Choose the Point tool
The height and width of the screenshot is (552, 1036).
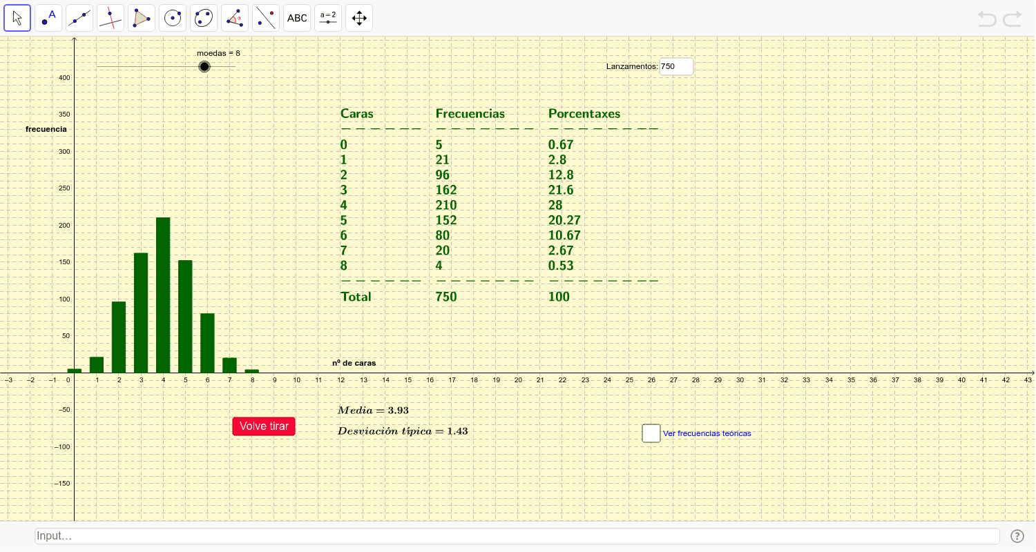point(48,18)
